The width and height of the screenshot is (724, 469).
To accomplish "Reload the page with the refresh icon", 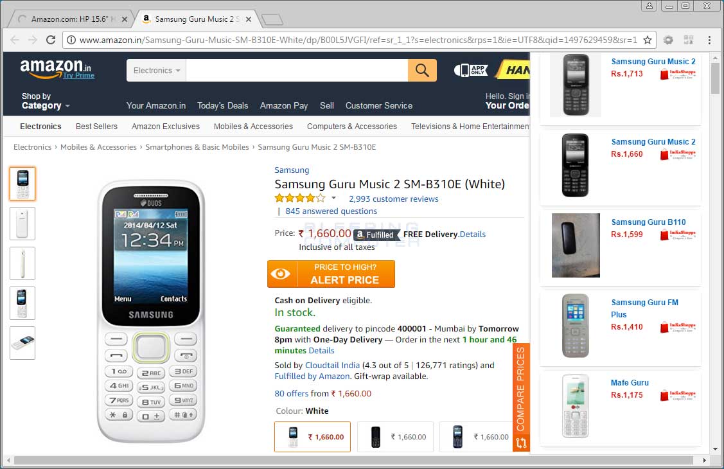I will tap(51, 40).
